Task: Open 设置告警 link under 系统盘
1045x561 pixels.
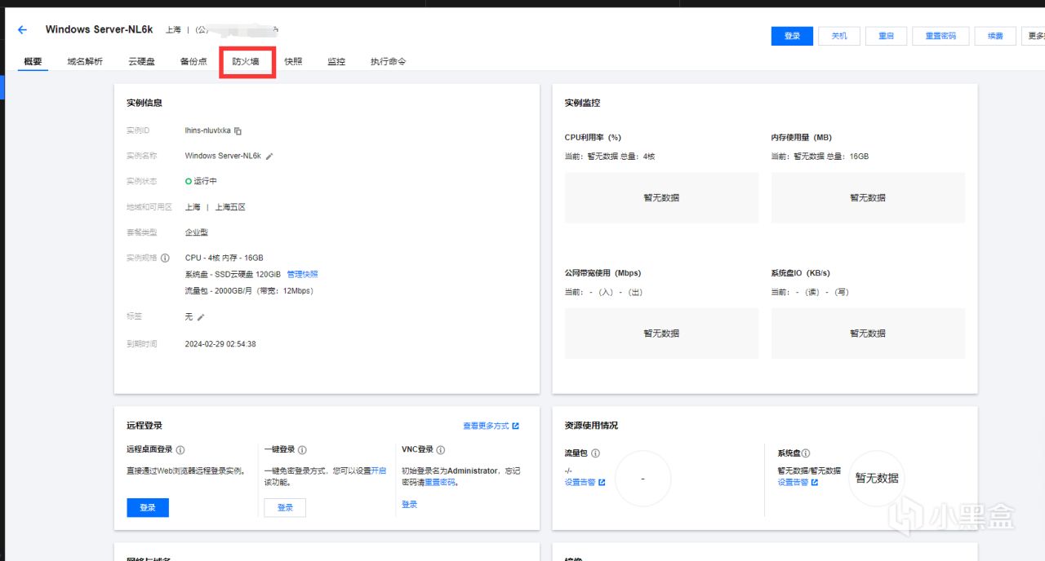Action: [798, 482]
